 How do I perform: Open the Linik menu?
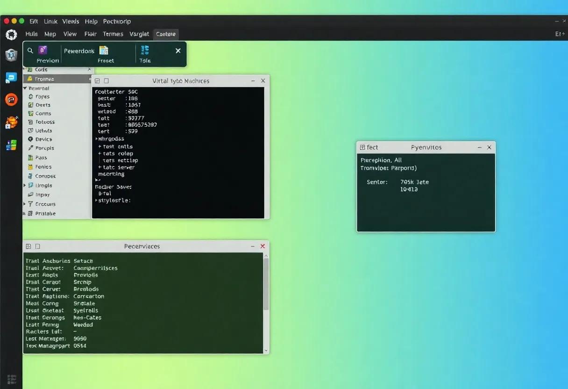(50, 22)
